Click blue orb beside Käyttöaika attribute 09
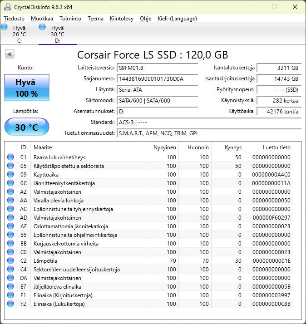The width and height of the screenshot is (306, 324). pos(10,175)
